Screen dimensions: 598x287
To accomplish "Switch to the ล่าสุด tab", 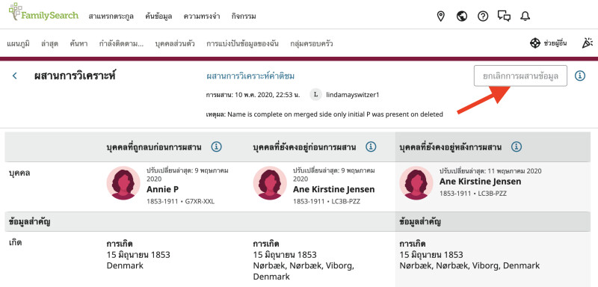I will coord(49,43).
